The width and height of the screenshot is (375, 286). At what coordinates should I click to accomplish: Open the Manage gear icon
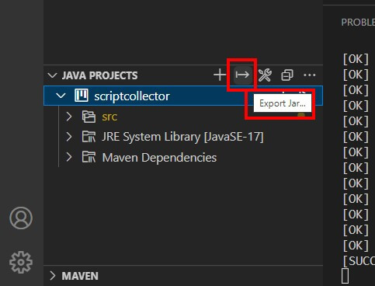click(x=21, y=262)
